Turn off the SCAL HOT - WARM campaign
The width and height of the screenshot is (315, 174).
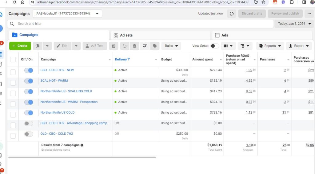(x=29, y=81)
